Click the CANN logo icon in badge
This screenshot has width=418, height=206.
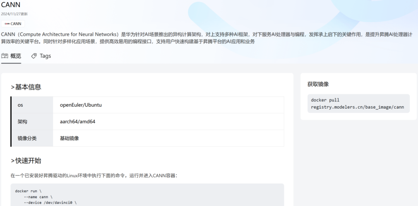7,24
